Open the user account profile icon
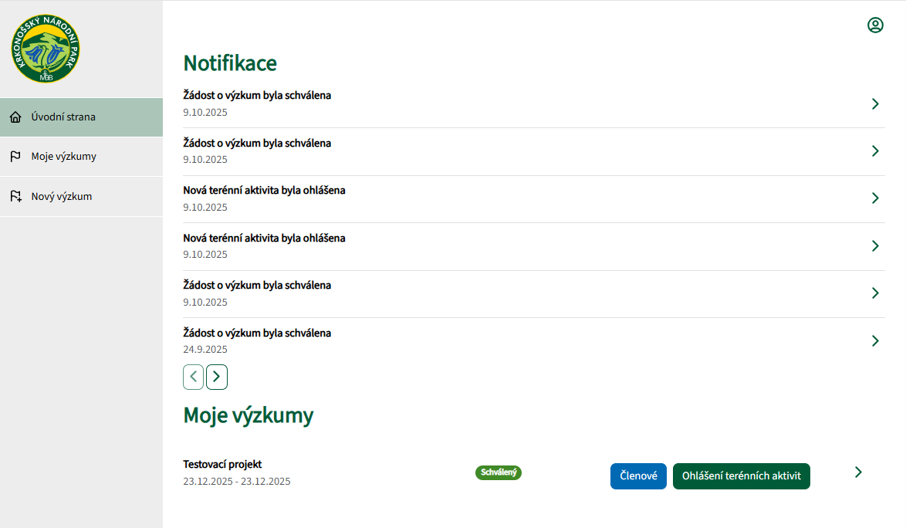 [875, 25]
